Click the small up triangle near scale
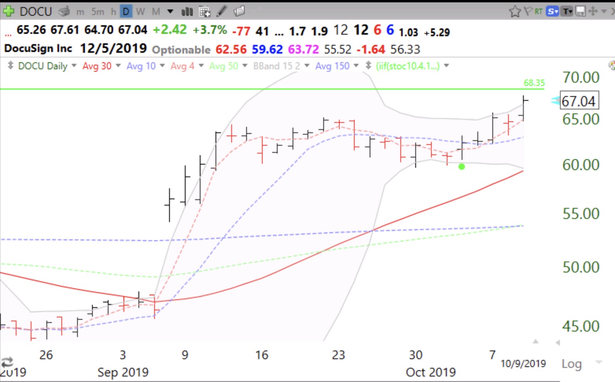615x382 pixels. point(535,341)
